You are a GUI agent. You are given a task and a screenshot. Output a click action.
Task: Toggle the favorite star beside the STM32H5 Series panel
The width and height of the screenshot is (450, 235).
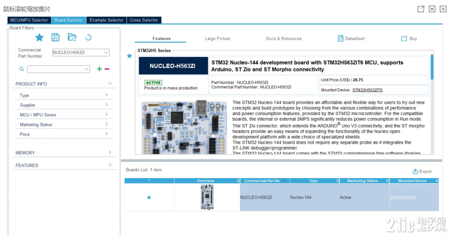click(x=130, y=56)
